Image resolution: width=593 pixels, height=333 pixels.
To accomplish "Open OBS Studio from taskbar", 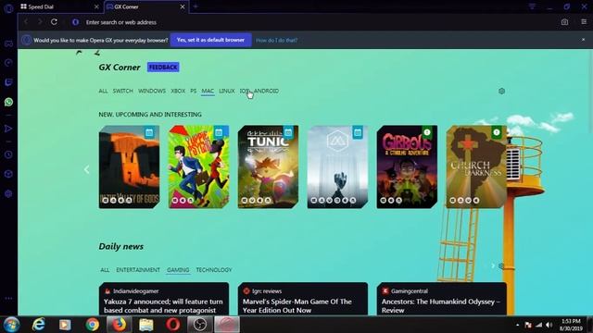I will (x=200, y=325).
